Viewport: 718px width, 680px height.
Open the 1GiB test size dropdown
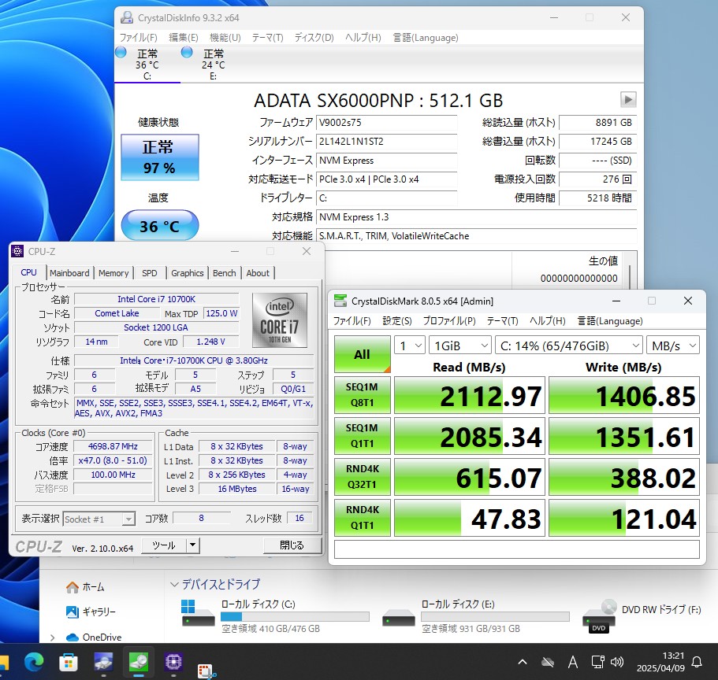[459, 346]
